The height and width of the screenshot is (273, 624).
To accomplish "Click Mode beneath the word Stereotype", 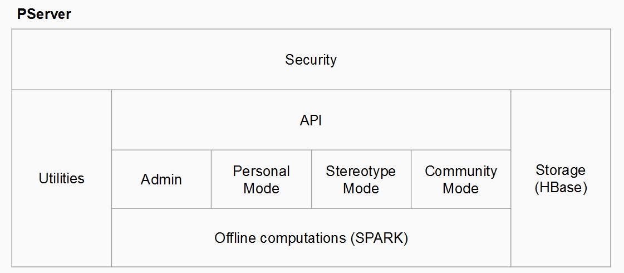I will (361, 188).
